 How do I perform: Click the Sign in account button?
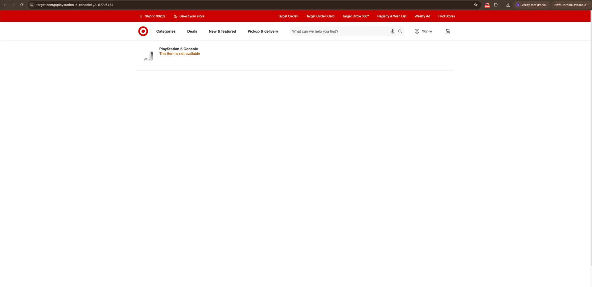pyautogui.click(x=423, y=31)
